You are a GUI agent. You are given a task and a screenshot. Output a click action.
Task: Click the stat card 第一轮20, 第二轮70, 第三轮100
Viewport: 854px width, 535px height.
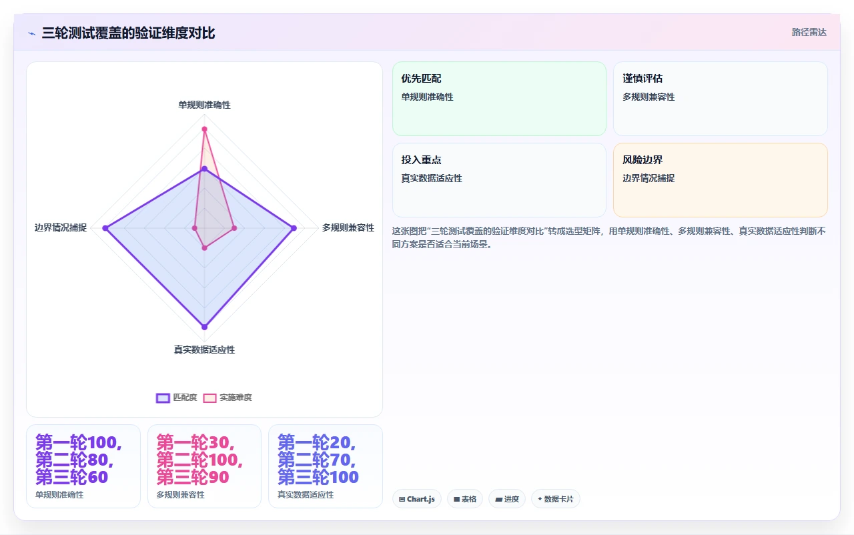click(326, 466)
